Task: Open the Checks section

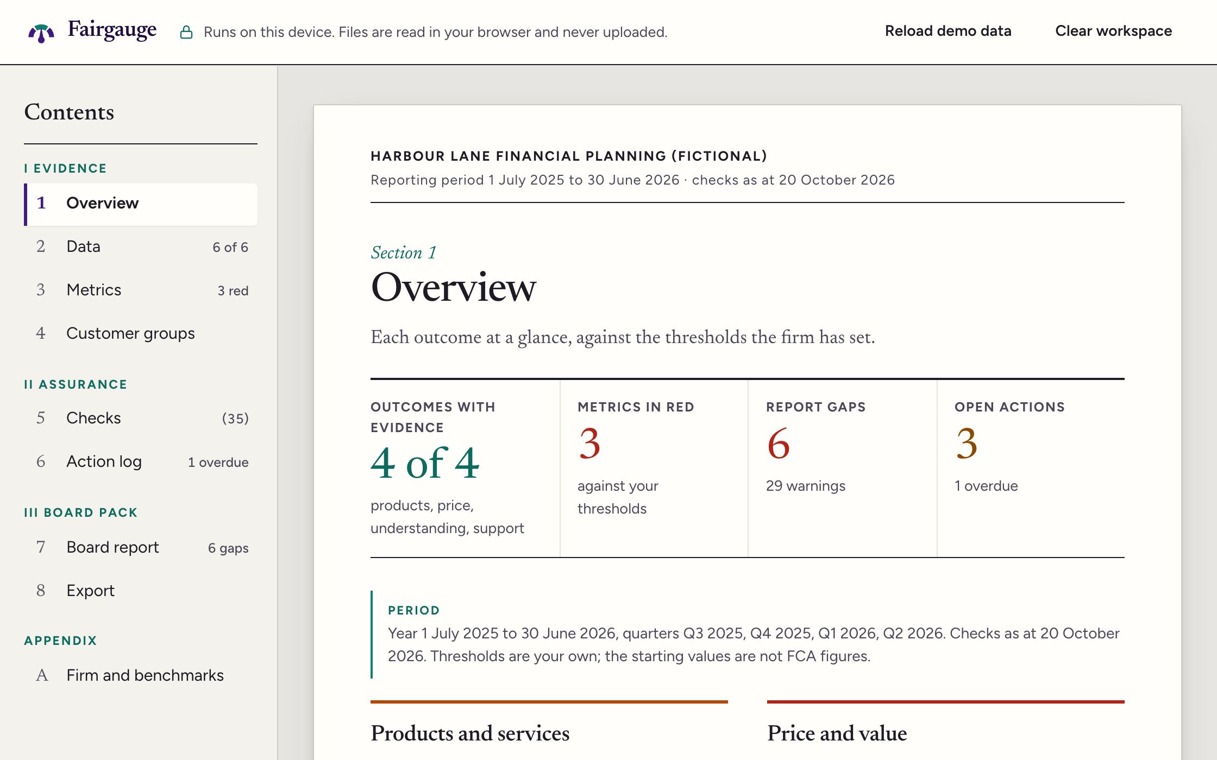Action: point(141,419)
